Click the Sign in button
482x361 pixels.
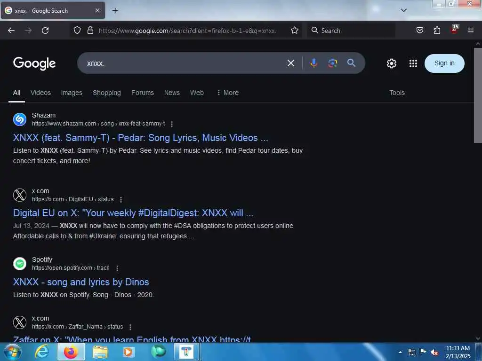(444, 63)
